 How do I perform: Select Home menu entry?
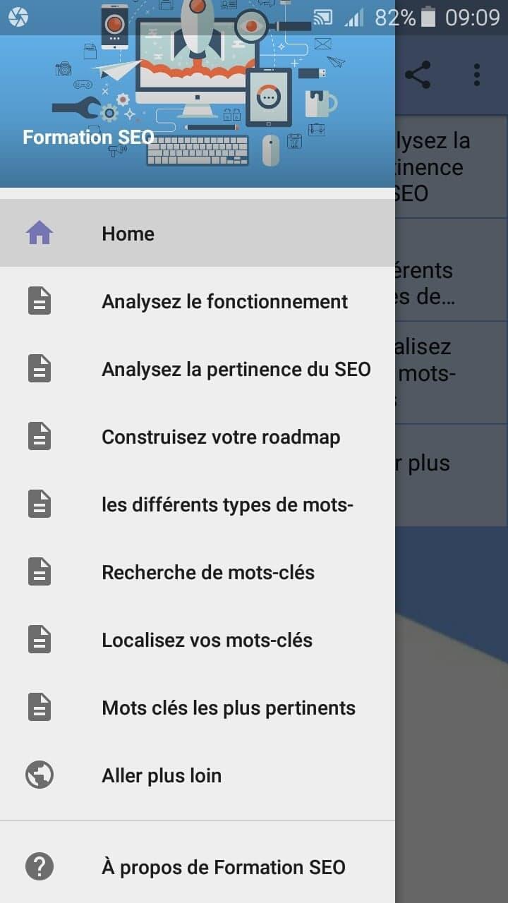(x=128, y=234)
